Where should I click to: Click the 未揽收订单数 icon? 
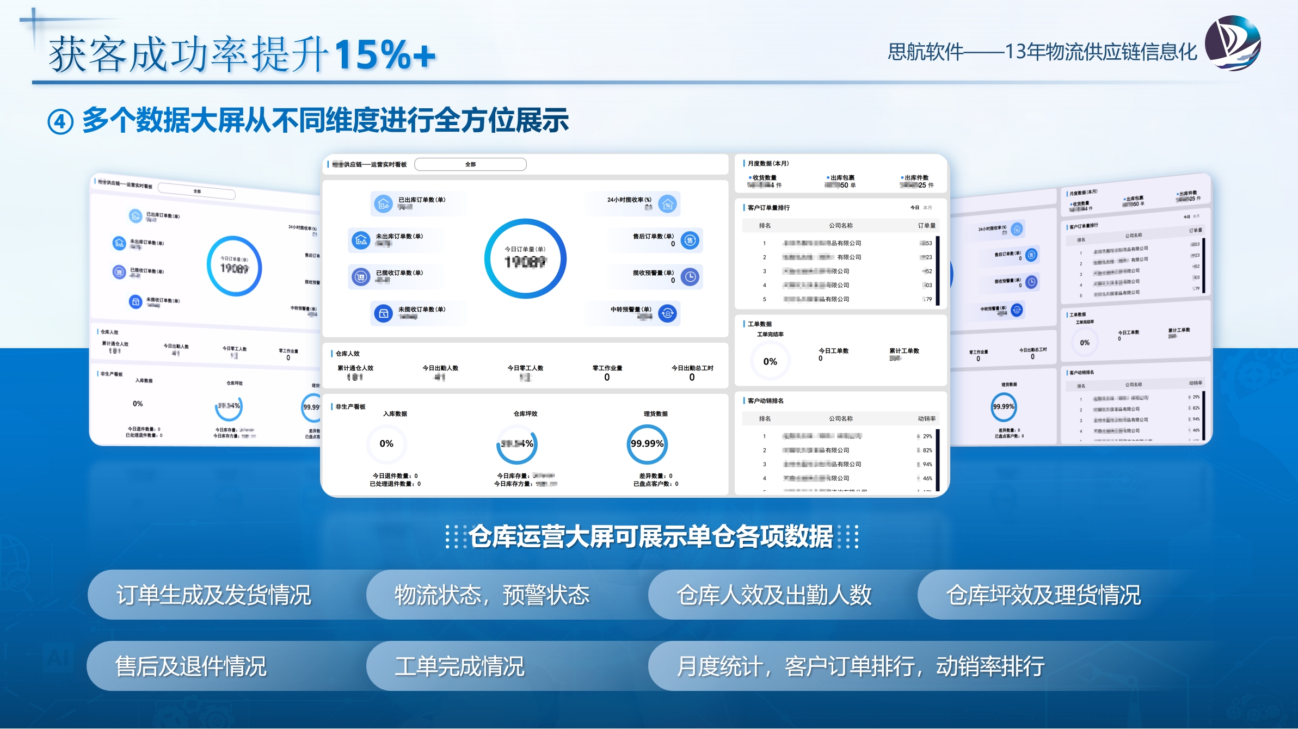point(383,313)
